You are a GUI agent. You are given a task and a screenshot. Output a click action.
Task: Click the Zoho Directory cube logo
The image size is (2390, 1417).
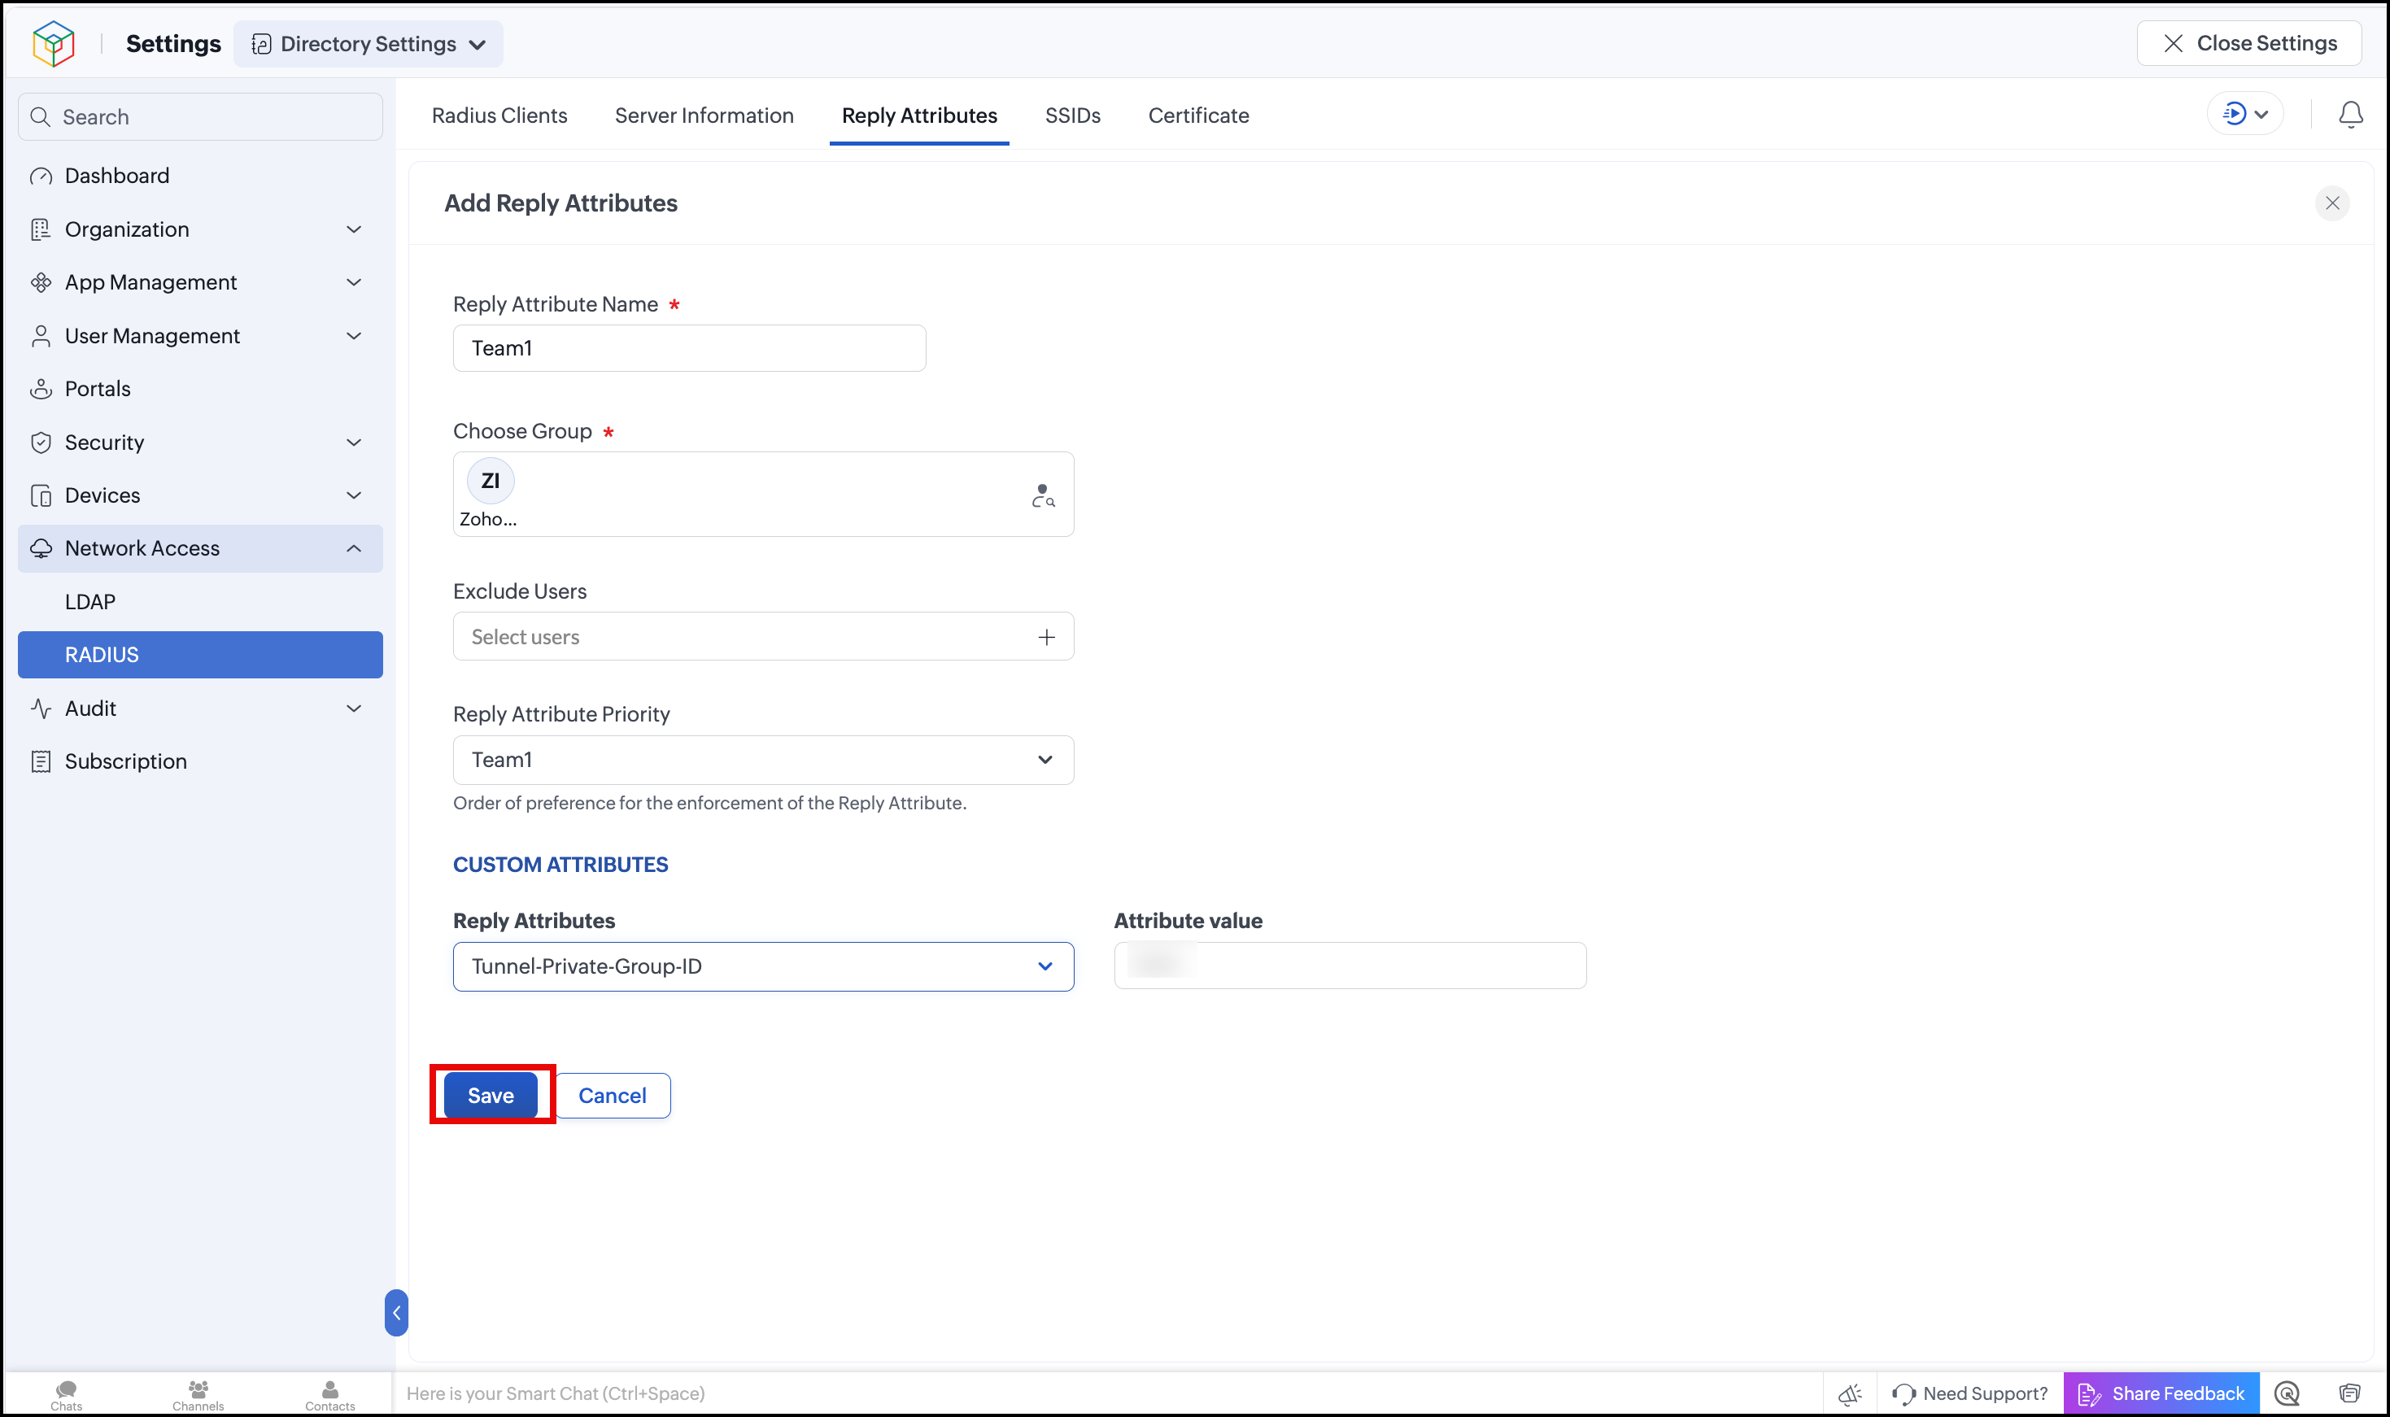tap(54, 44)
